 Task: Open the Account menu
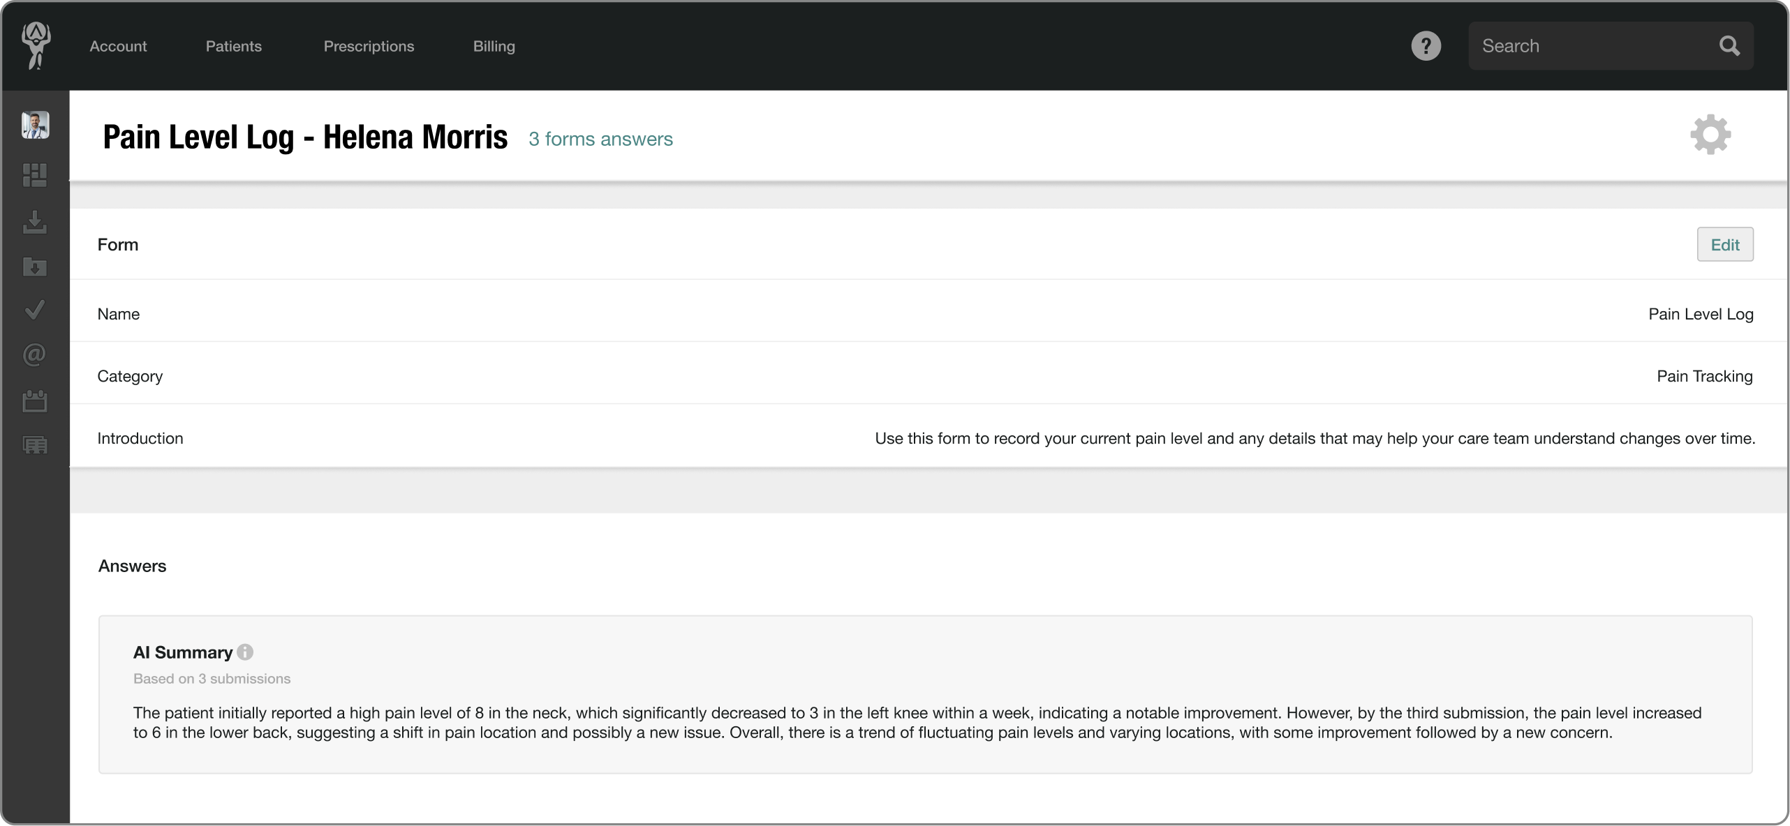(118, 46)
